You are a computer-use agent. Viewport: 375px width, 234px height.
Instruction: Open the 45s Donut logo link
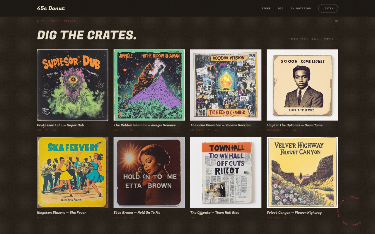pyautogui.click(x=51, y=8)
